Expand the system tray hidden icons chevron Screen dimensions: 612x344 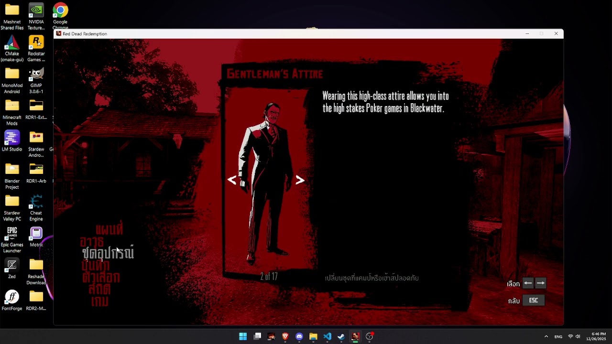click(546, 336)
